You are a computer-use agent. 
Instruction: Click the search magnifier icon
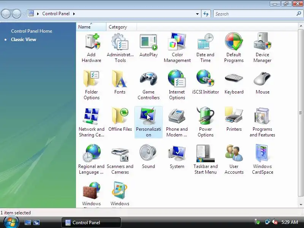tap(299, 14)
